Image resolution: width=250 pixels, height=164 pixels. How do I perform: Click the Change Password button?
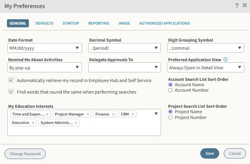click(x=25, y=154)
